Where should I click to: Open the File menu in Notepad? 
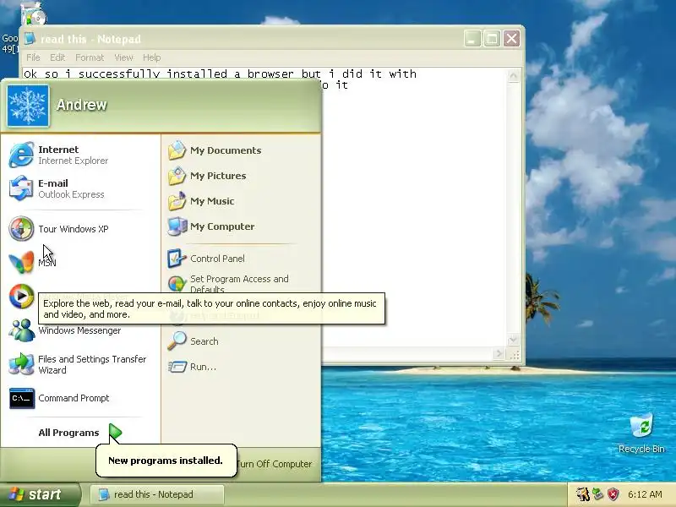[x=33, y=57]
